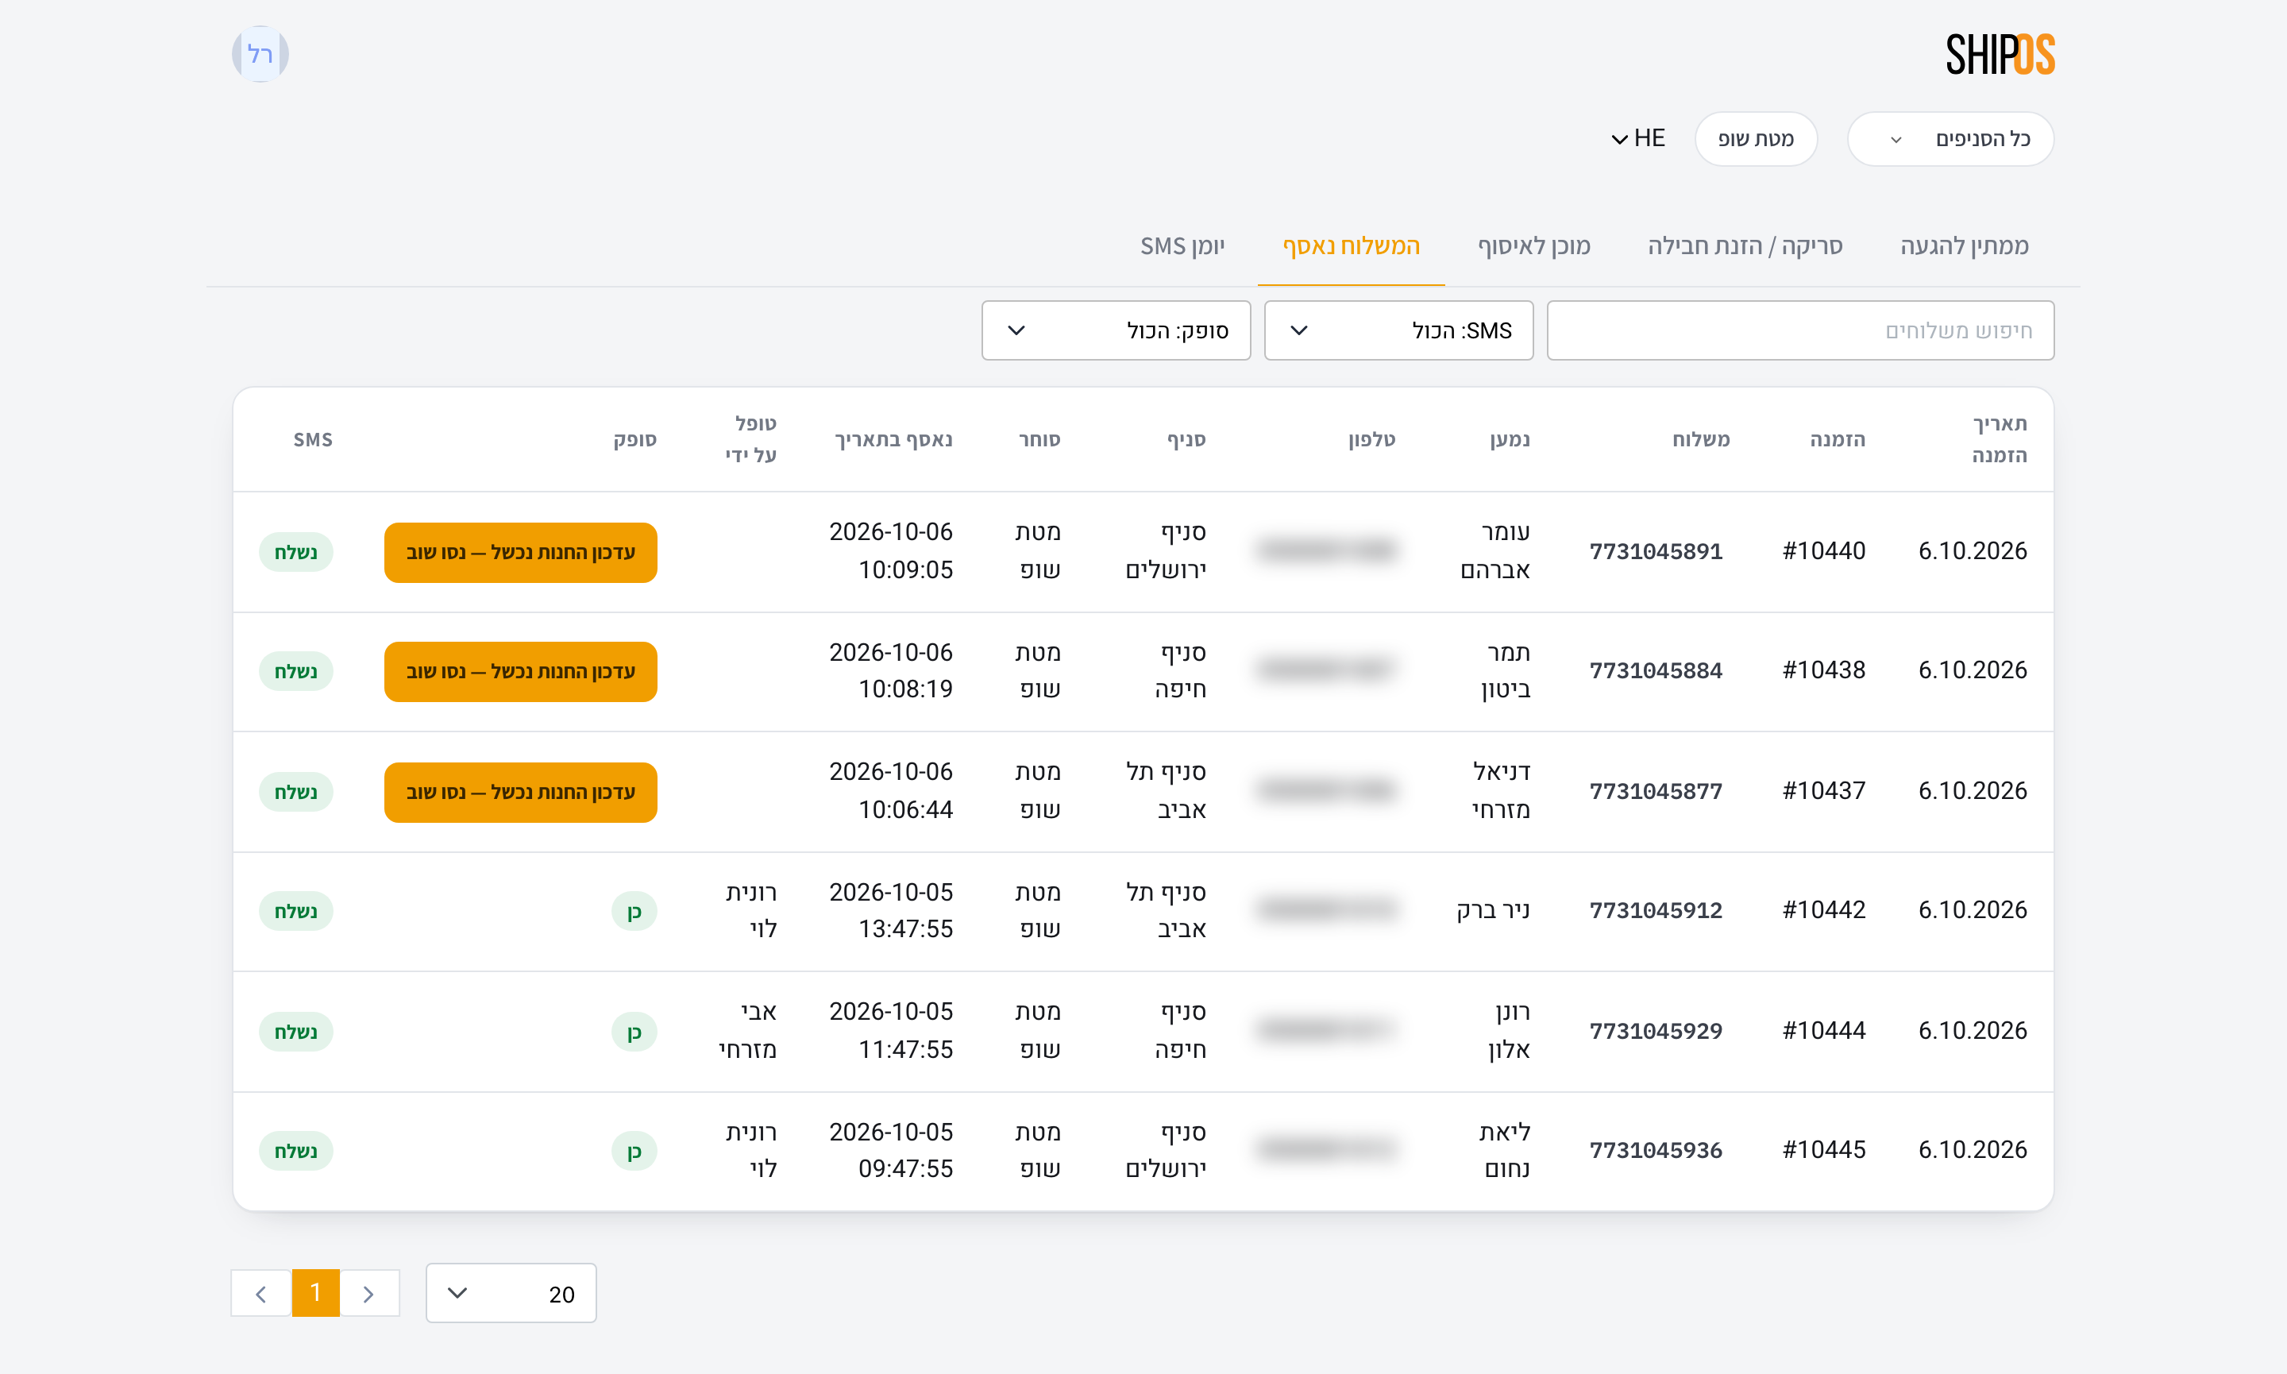Click the משלוח column header
The width and height of the screenshot is (2287, 1374).
[x=1700, y=439]
